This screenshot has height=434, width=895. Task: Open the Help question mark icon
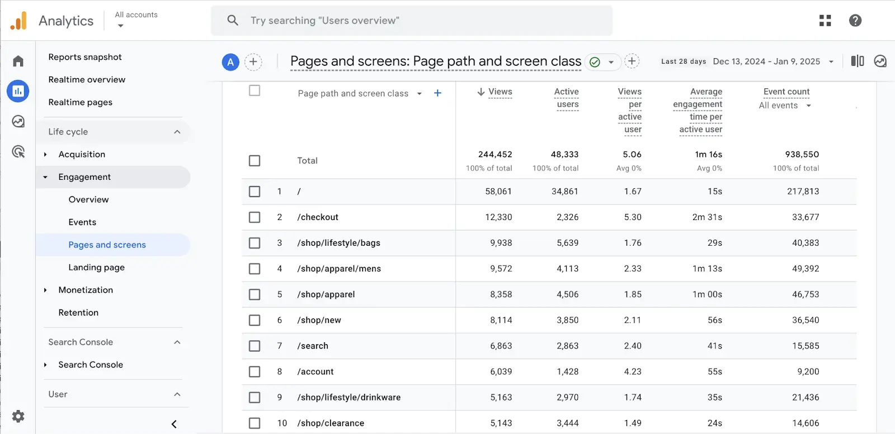tap(855, 21)
